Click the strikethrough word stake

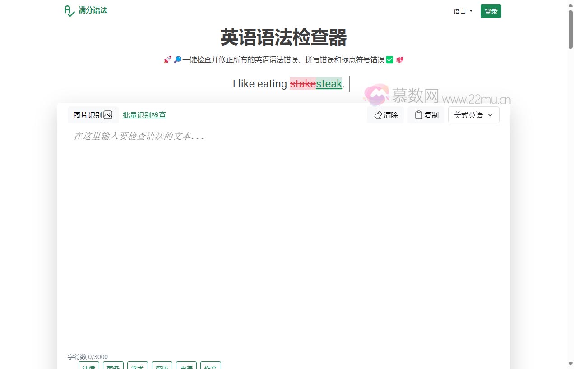pos(303,84)
